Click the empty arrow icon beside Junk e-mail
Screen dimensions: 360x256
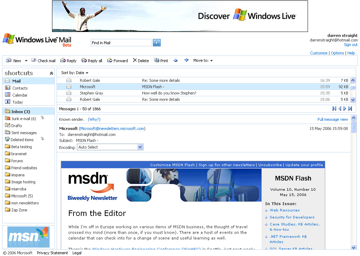pyautogui.click(x=43, y=118)
